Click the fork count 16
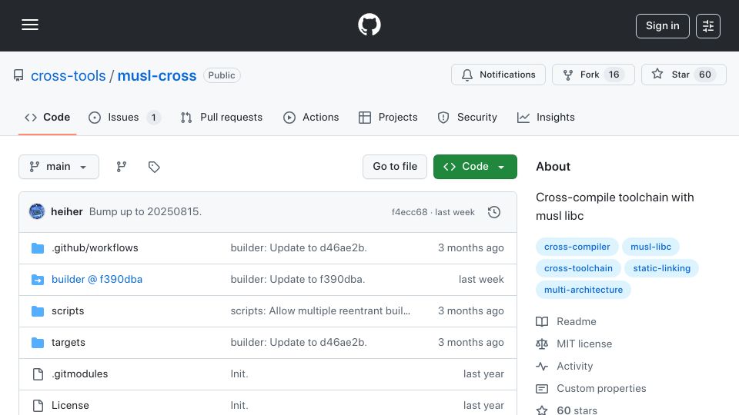The image size is (739, 415). pyautogui.click(x=614, y=75)
